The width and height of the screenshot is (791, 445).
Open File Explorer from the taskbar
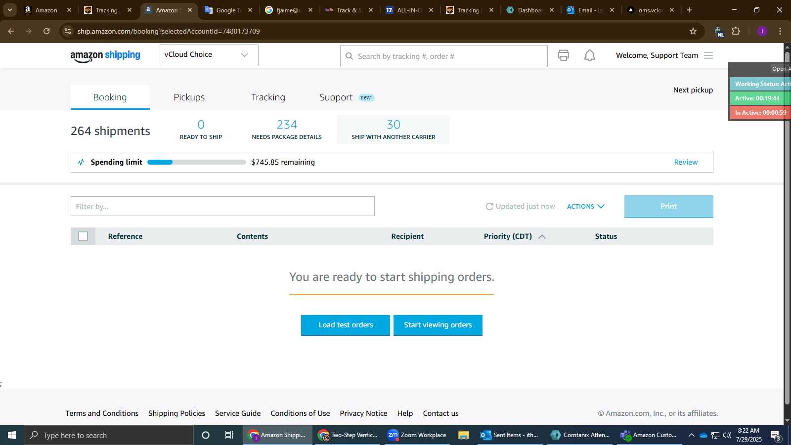tap(463, 435)
